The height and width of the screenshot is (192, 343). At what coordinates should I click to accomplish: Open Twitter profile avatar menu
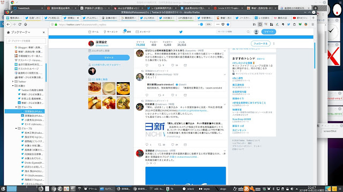pos(256,32)
